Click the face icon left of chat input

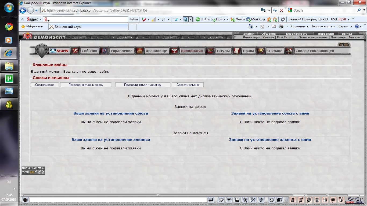(x=25, y=200)
